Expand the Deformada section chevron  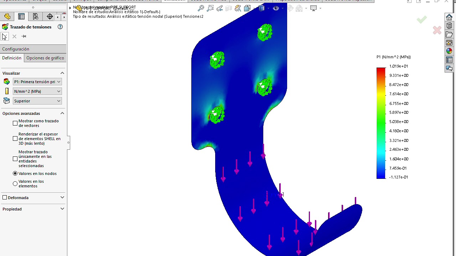click(x=62, y=198)
